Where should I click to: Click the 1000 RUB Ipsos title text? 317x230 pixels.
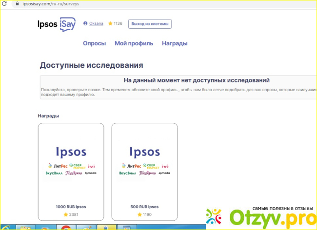coord(71,207)
